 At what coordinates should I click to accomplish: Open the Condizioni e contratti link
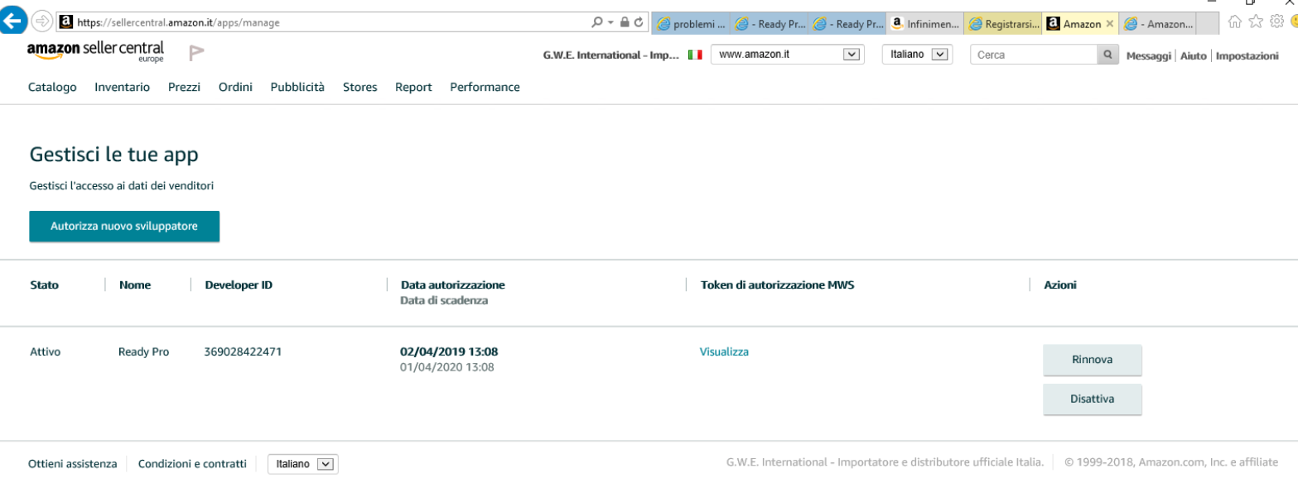pos(192,464)
